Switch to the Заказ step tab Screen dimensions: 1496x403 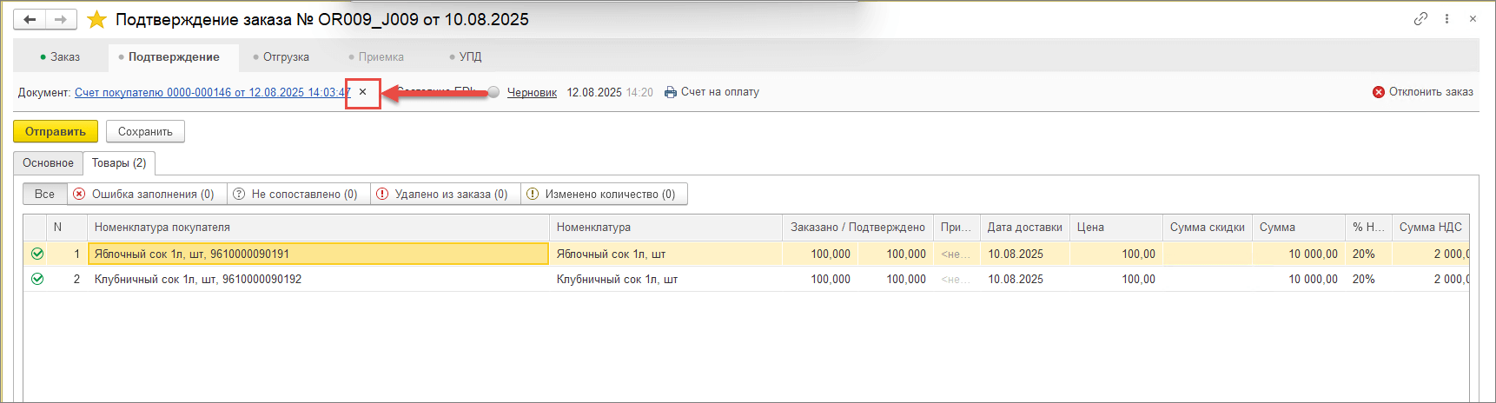[61, 57]
